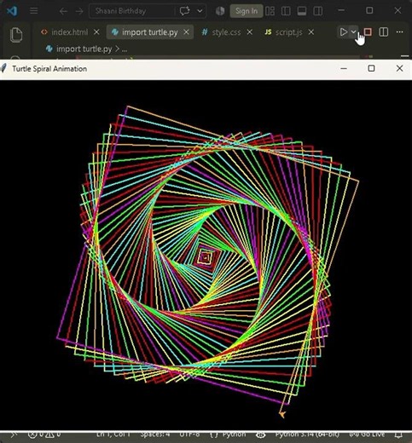This screenshot has height=443, width=412.
Task: Click the Turtle window feather icon
Action: (x=3, y=68)
